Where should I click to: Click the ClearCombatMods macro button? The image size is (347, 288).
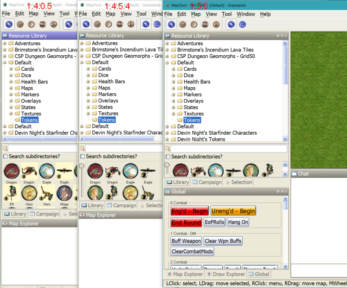(x=192, y=251)
